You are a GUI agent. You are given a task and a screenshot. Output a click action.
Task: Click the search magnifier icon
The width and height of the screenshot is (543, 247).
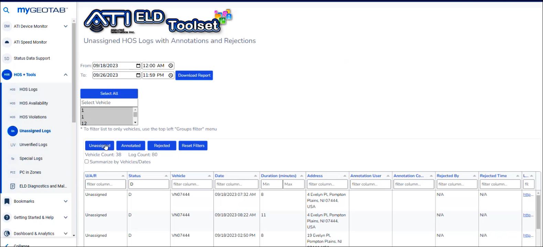click(6, 10)
